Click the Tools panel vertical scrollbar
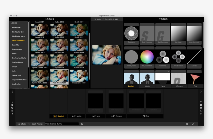Image resolution: width=213 pixels, height=139 pixels. coord(203,35)
